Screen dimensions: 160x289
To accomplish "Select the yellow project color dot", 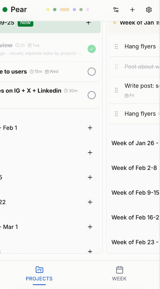I will click(48, 10).
